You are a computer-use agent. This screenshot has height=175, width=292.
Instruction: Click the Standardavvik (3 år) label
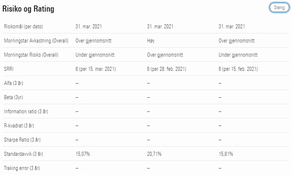[24, 154]
